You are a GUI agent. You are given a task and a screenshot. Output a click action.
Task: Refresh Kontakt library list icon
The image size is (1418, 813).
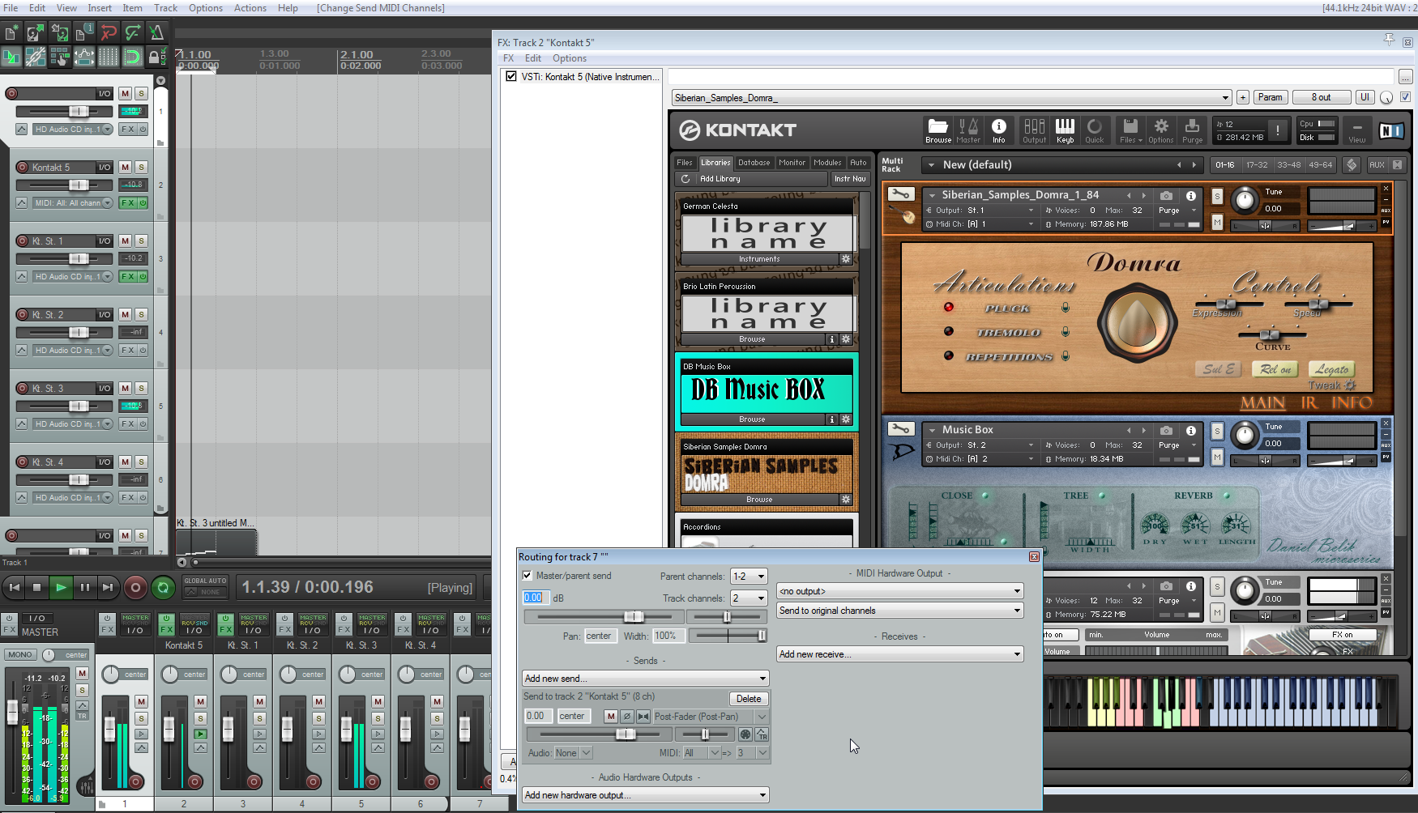pyautogui.click(x=686, y=179)
